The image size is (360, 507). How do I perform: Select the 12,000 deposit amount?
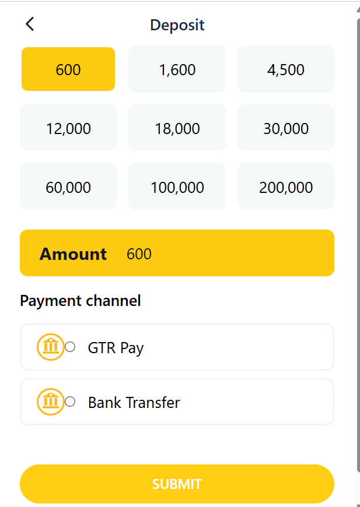coord(68,128)
